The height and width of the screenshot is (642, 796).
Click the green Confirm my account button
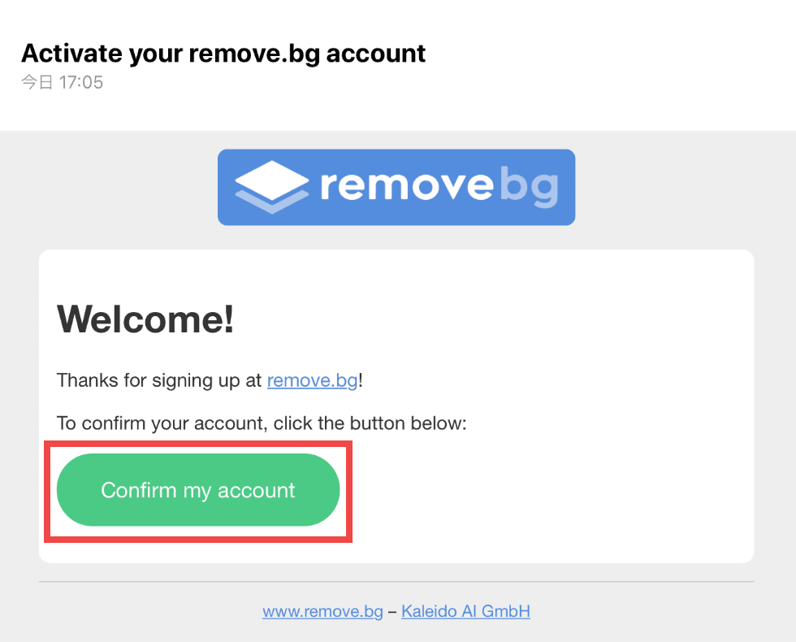(x=198, y=490)
